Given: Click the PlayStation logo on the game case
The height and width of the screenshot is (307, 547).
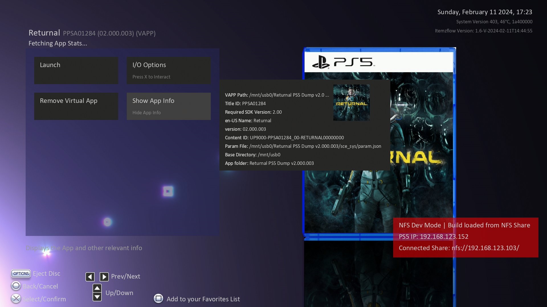Looking at the screenshot, I should click(321, 62).
